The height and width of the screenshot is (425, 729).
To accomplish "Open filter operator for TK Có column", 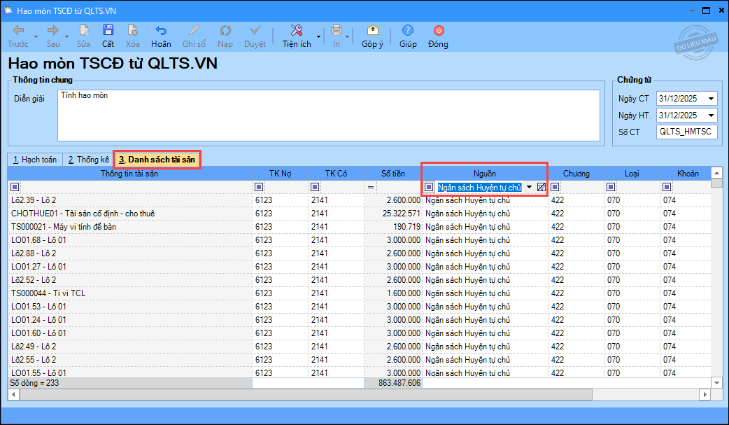I will pyautogui.click(x=315, y=187).
